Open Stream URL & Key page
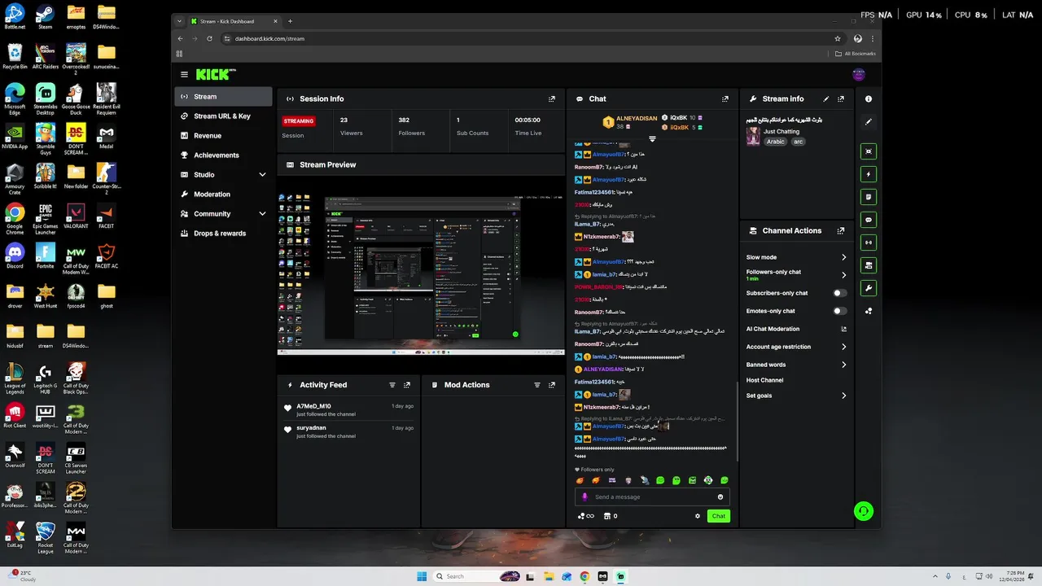The image size is (1042, 586). tap(223, 116)
